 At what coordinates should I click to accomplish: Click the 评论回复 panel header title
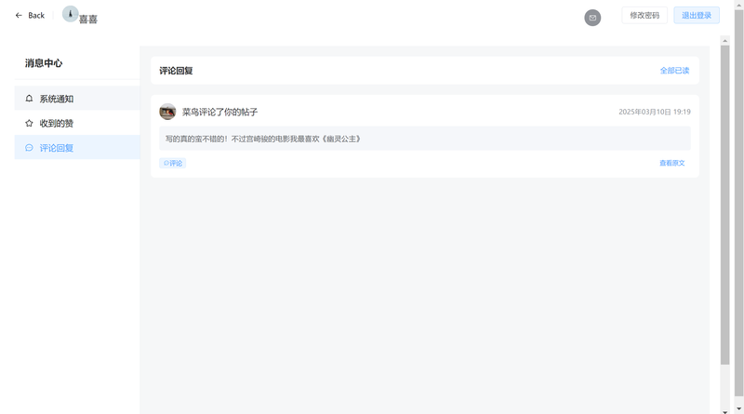176,71
